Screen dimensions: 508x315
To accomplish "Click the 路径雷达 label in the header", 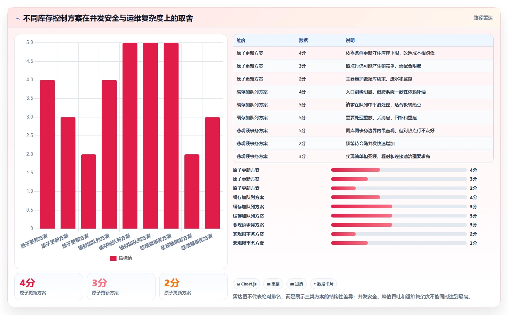I will pyautogui.click(x=483, y=18).
